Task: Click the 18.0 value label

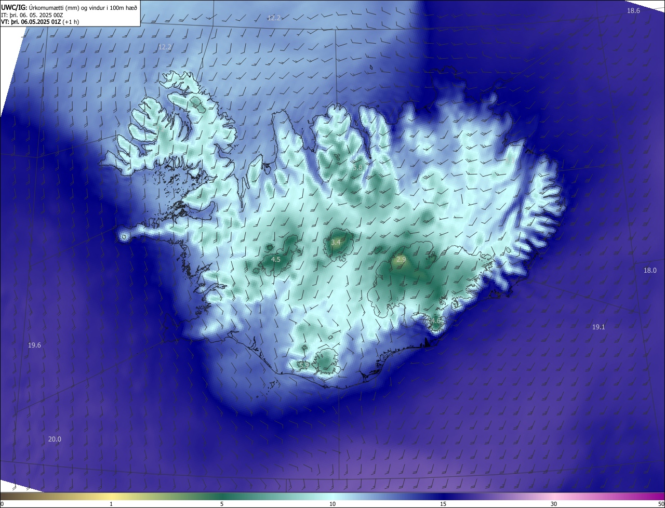Action: [x=650, y=270]
